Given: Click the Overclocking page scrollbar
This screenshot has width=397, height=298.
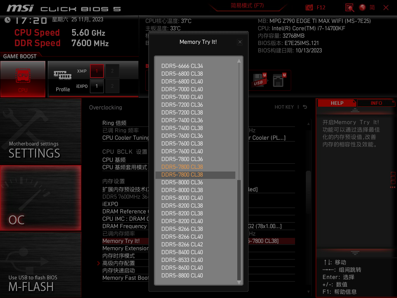Looking at the screenshot, I should click(308, 192).
